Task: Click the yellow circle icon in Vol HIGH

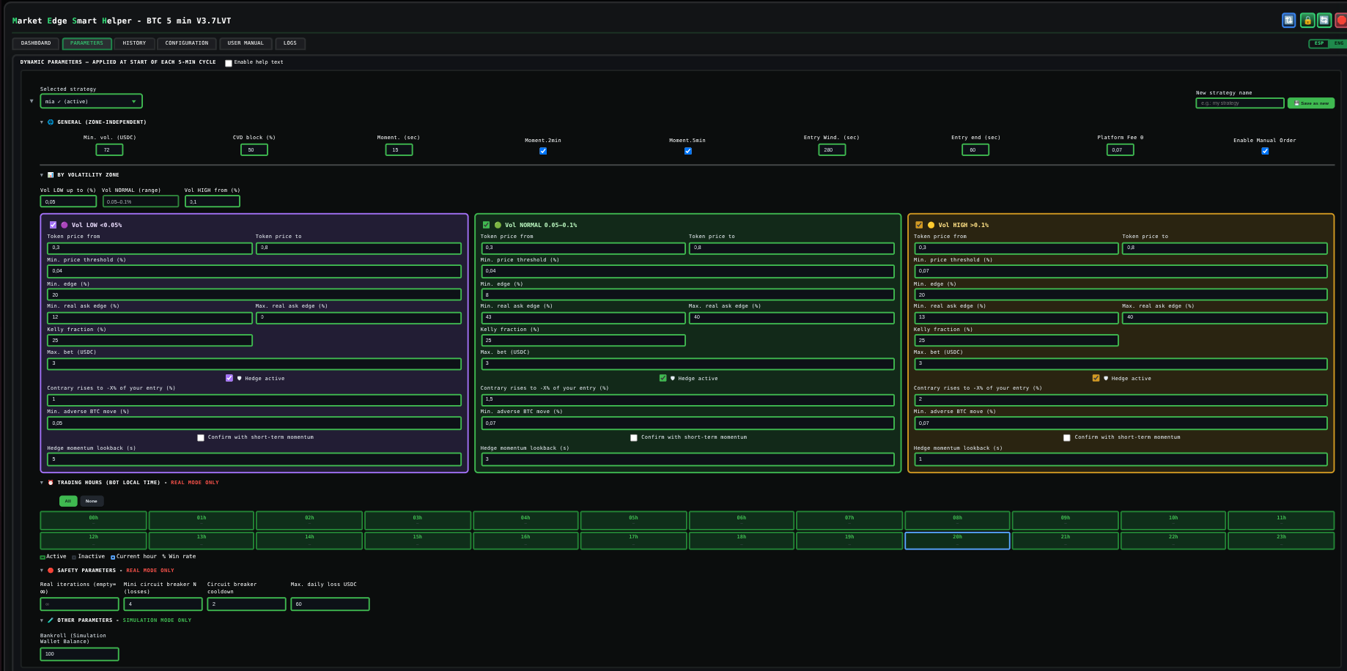Action: click(931, 225)
